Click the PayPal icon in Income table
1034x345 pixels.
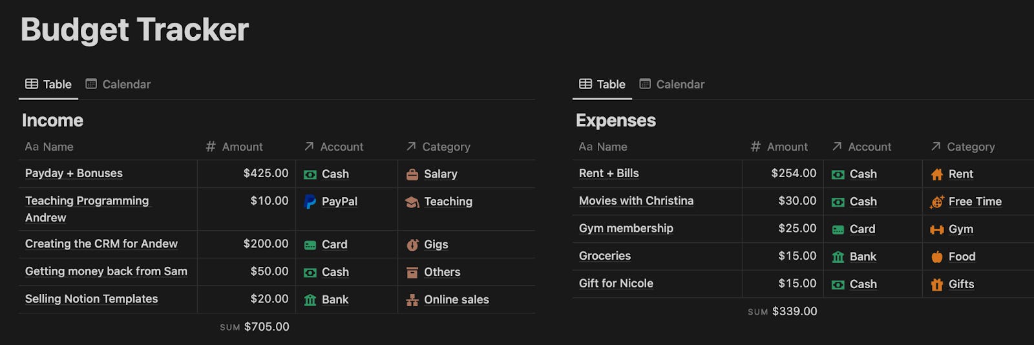[x=310, y=202]
